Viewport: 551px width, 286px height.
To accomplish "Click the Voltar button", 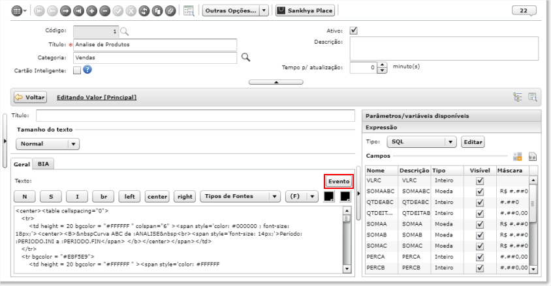I will tap(30, 97).
